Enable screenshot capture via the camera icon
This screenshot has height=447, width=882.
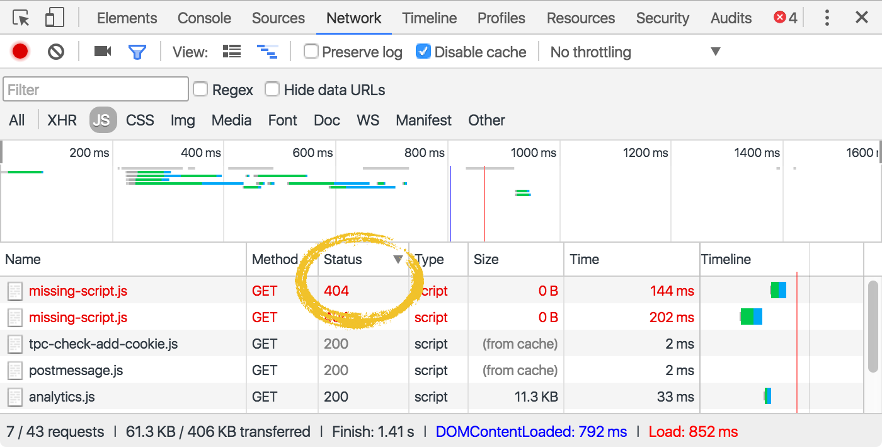[x=102, y=52]
